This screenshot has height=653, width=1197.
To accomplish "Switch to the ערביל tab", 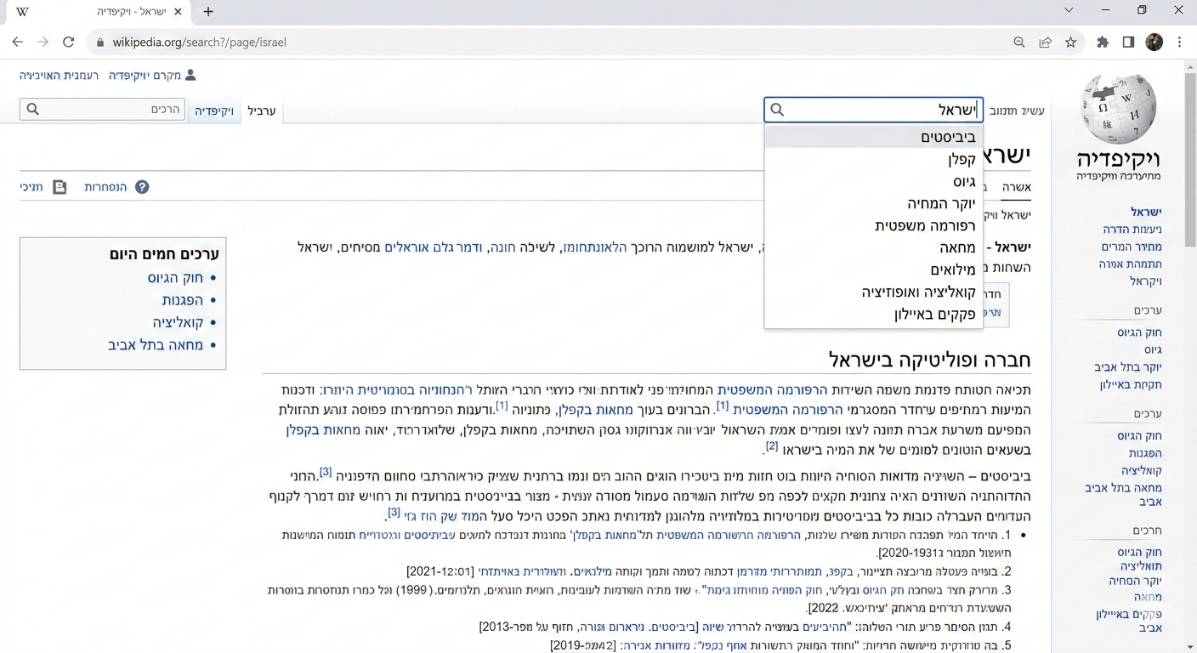I will pyautogui.click(x=262, y=111).
